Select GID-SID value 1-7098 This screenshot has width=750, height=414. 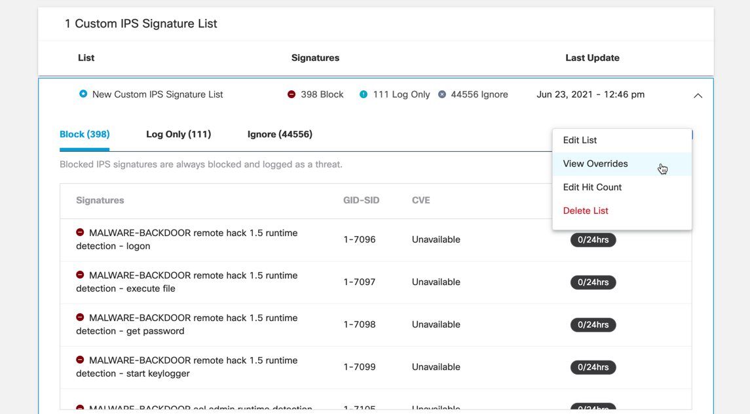coord(359,324)
